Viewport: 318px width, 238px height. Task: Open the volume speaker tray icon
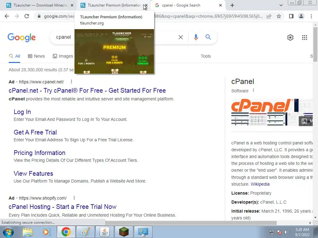(x=286, y=232)
